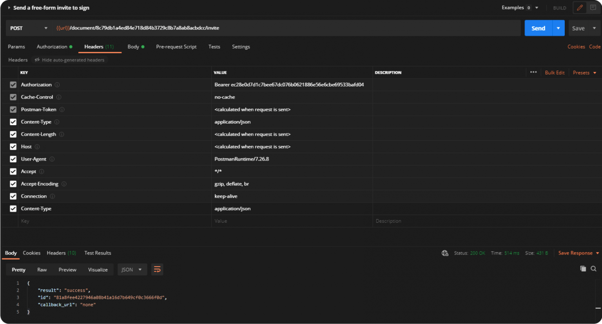Click the three-dots column options icon

(533, 72)
